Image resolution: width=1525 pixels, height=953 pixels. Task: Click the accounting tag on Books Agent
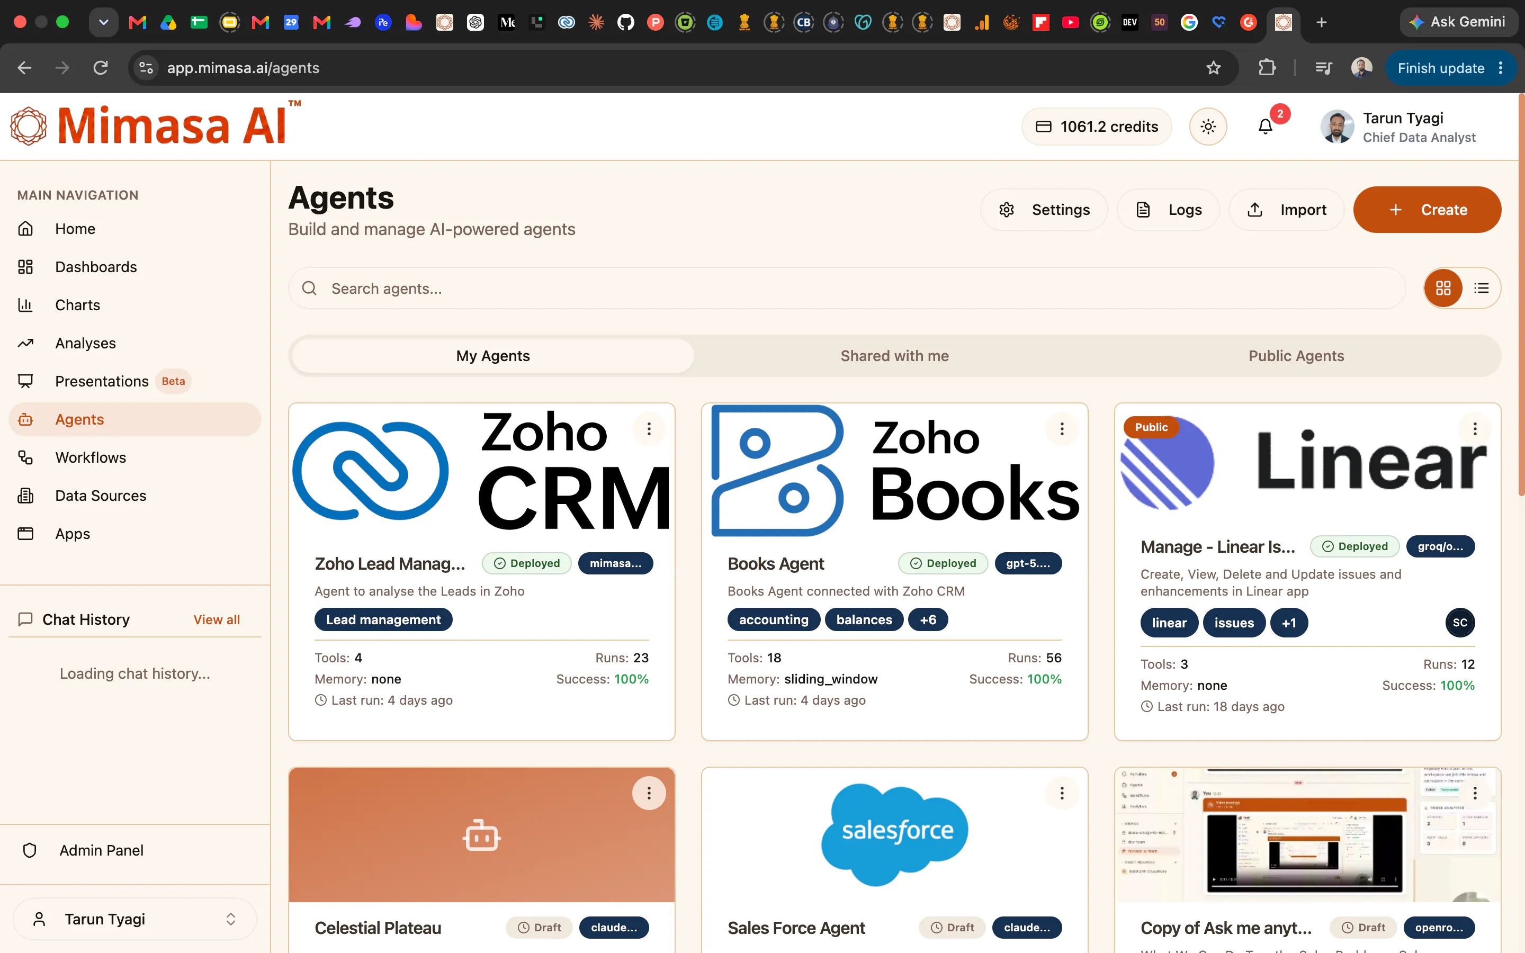point(773,619)
